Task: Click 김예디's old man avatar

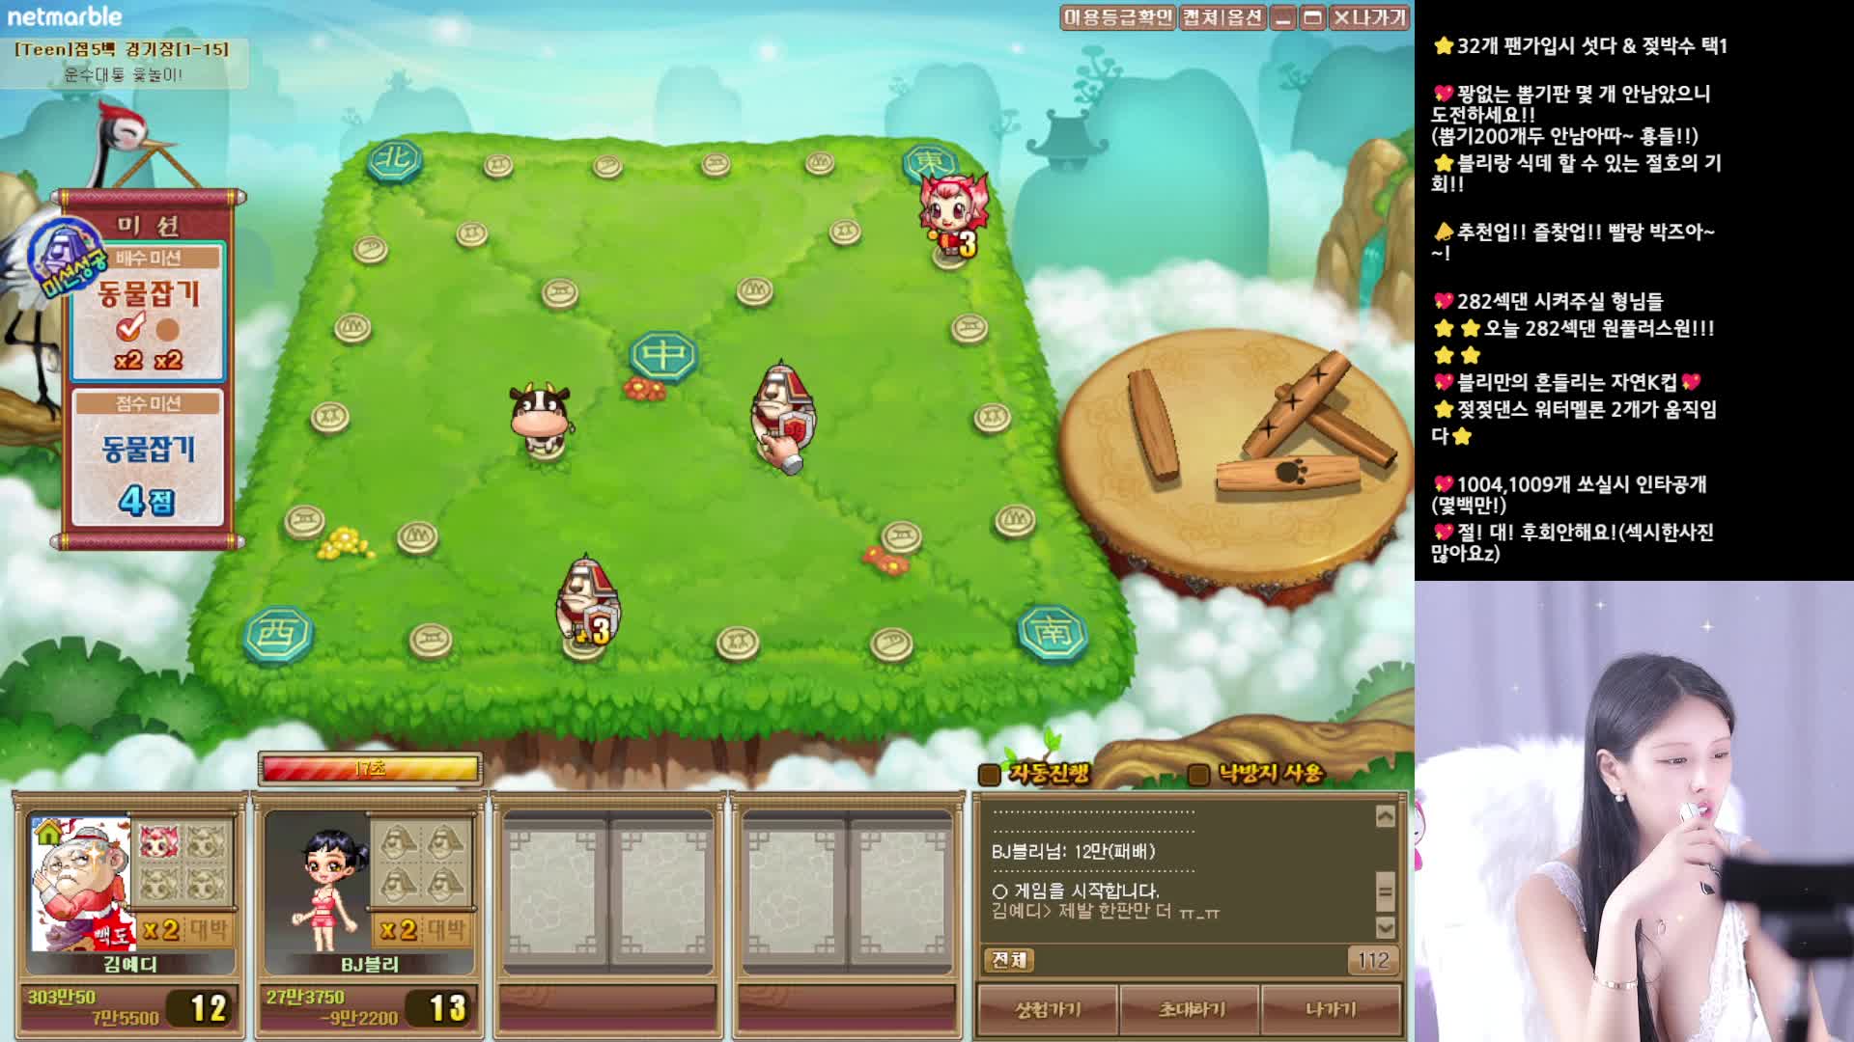Action: pos(81,884)
